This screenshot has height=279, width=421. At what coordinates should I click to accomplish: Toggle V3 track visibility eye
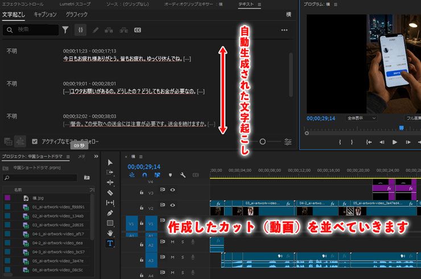click(172, 190)
